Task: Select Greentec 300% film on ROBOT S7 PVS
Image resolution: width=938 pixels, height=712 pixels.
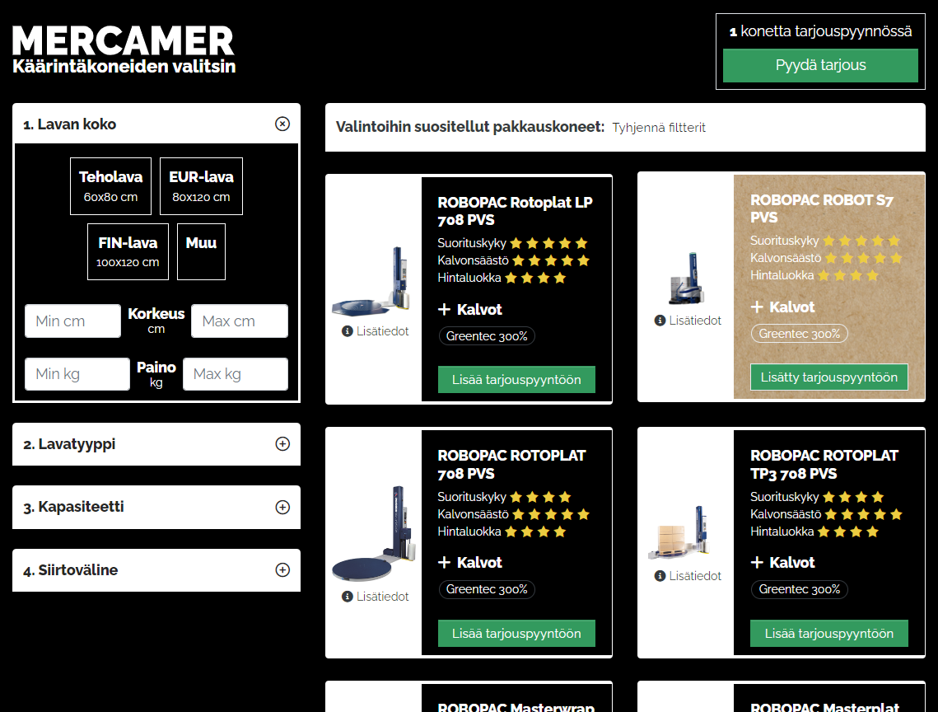Action: pyautogui.click(x=799, y=334)
